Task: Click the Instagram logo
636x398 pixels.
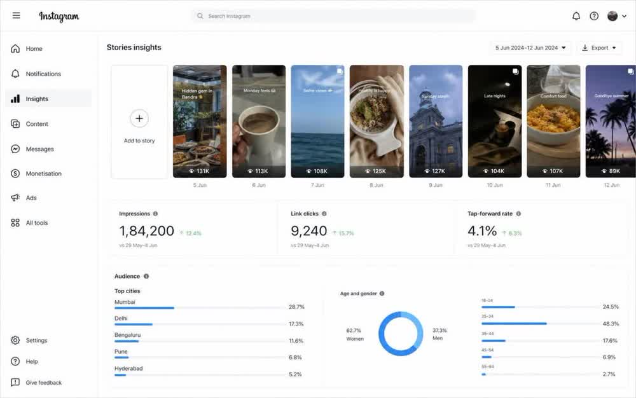Action: point(59,16)
